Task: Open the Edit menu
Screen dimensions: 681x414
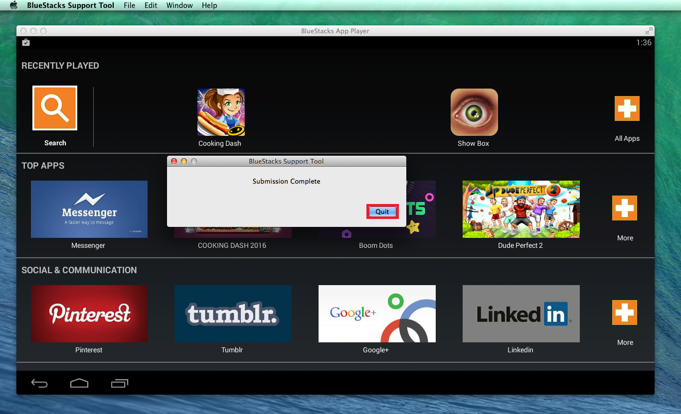Action: [x=151, y=5]
